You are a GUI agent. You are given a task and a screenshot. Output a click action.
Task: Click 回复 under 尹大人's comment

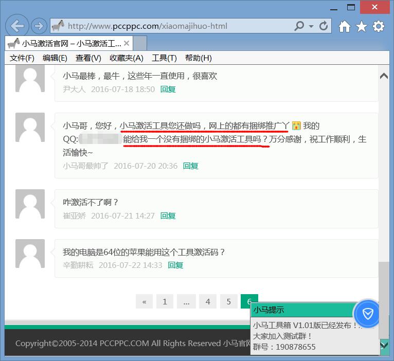168,89
